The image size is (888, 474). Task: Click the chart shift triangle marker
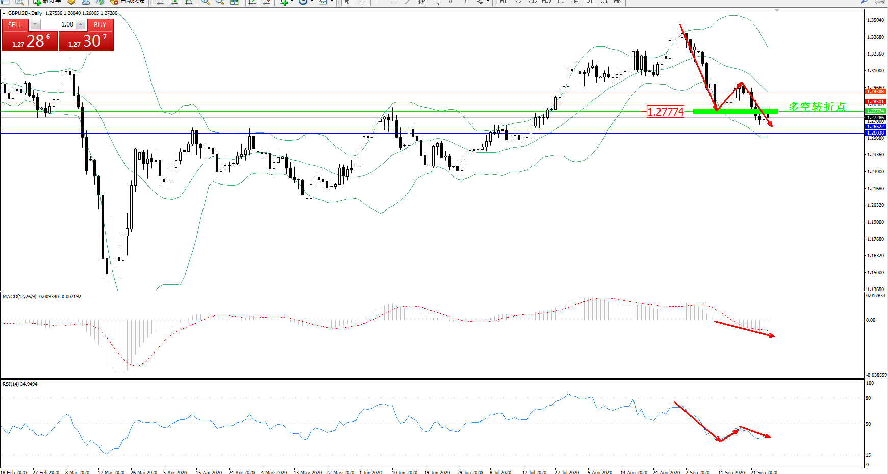coord(777,11)
